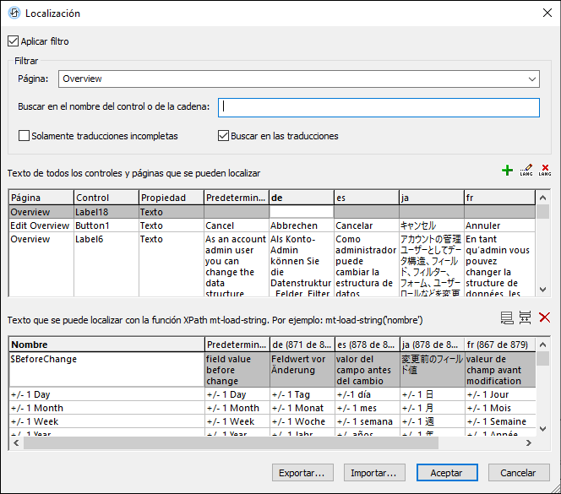Disable Buscar en las traducciones option

[224, 135]
